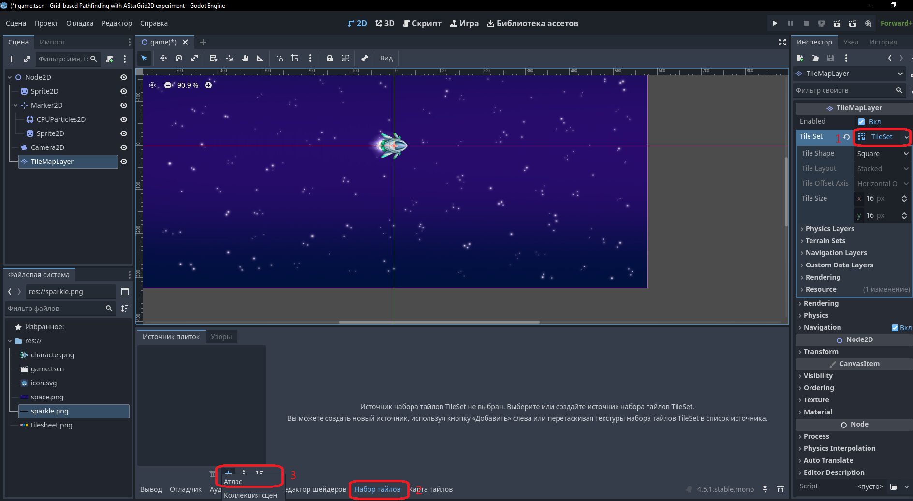The image size is (913, 501).
Task: Go to previous object in Inspector history
Action: point(890,58)
